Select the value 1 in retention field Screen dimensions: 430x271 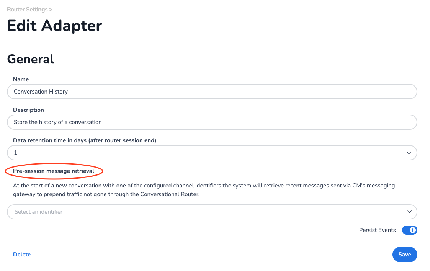tap(16, 153)
